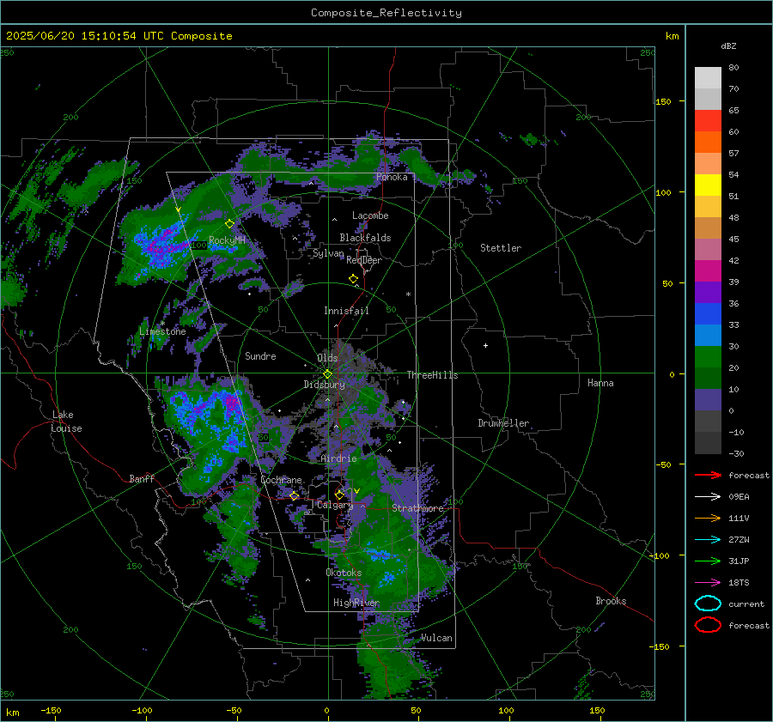
Task: Click the current legend text
Action: click(746, 604)
